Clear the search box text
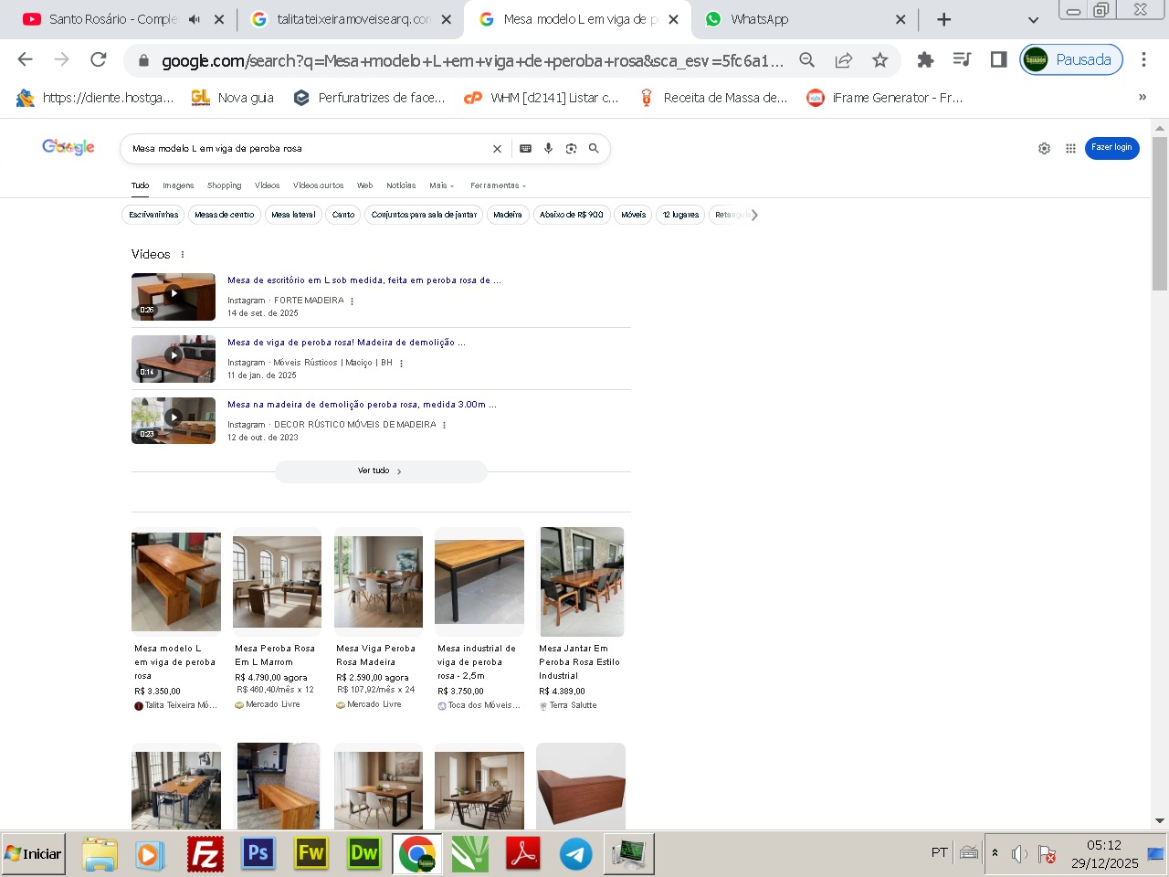Viewport: 1169px width, 877px height. (497, 148)
